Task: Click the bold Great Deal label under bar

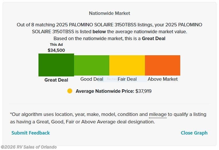Action: pos(56,80)
